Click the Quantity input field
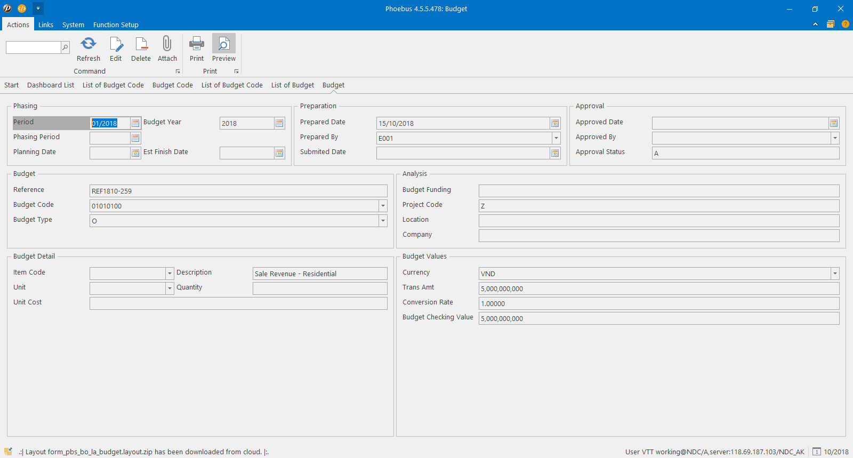 tap(320, 288)
